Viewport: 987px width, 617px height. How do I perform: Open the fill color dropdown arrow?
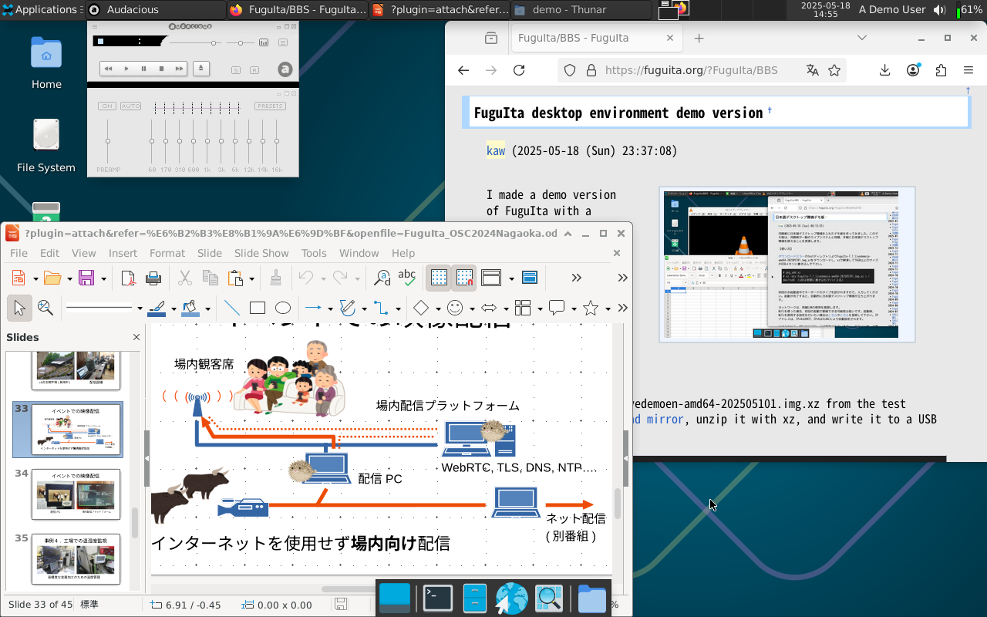(208, 309)
